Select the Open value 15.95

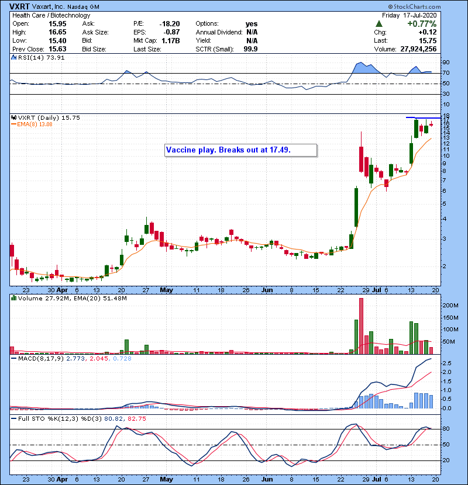pos(57,24)
